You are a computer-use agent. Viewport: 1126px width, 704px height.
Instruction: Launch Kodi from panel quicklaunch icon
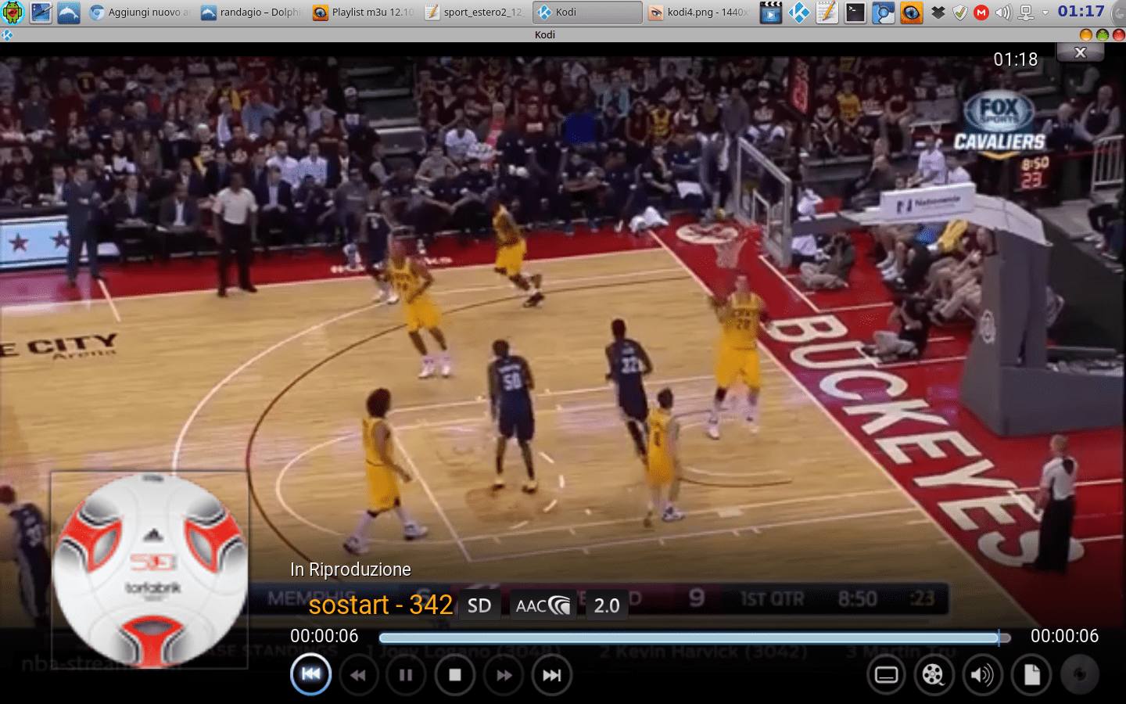799,12
